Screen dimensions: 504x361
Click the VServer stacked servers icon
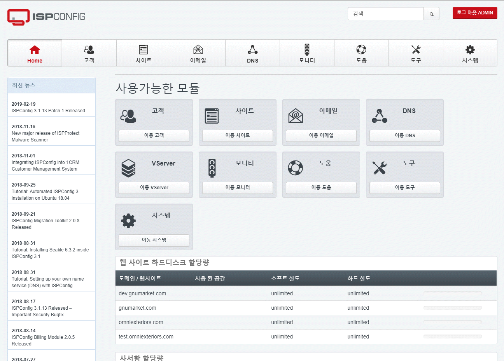128,168
